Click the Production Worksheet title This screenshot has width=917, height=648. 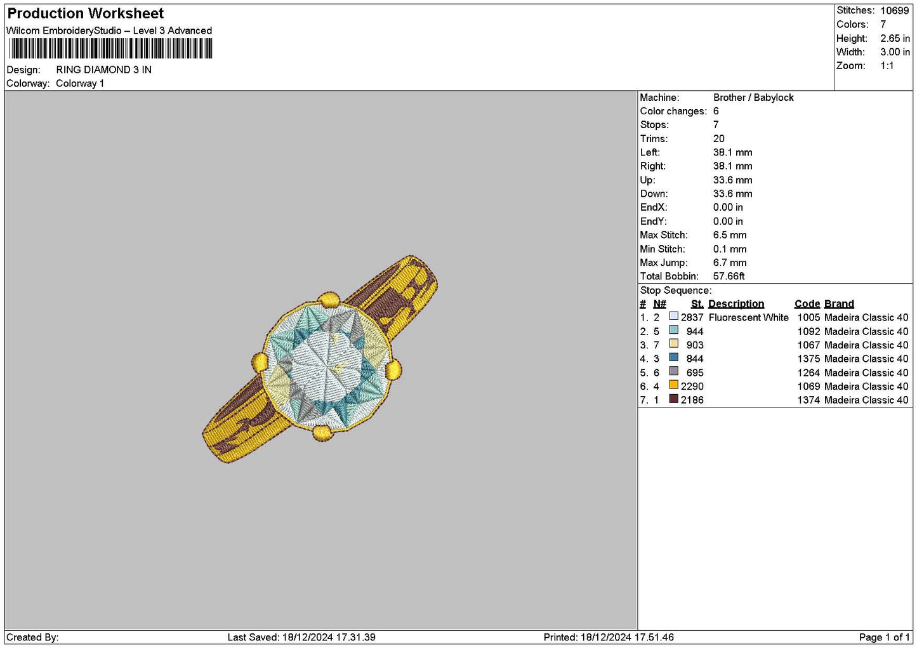[x=85, y=13]
